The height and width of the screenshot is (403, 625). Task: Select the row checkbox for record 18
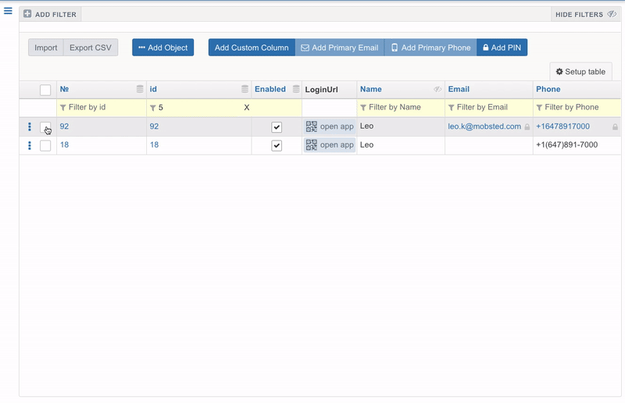(x=45, y=145)
